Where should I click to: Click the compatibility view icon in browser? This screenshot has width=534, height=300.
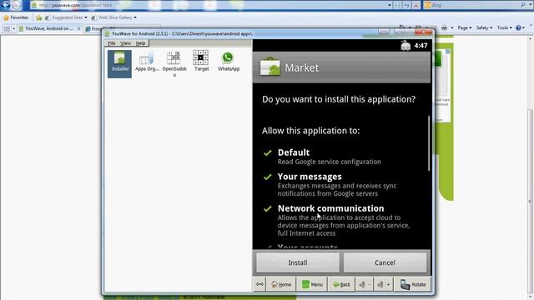(x=397, y=5)
